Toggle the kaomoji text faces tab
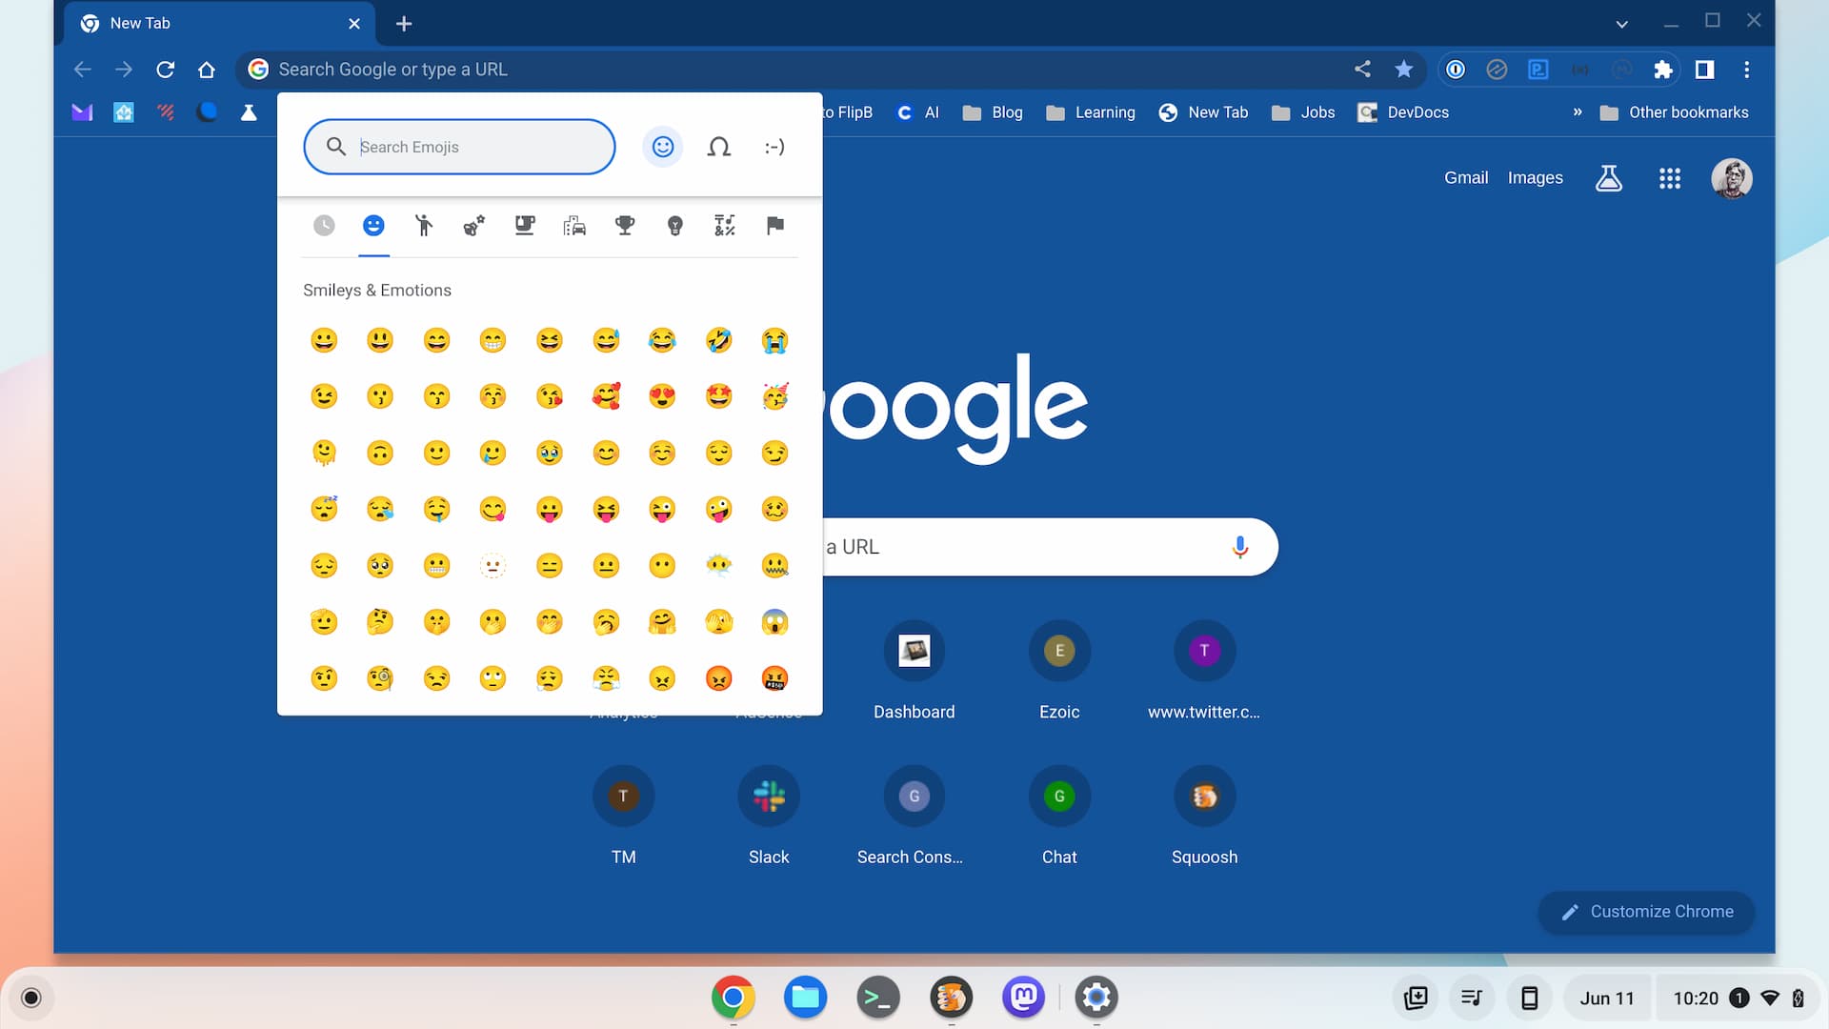Viewport: 1829px width, 1029px height. [774, 147]
